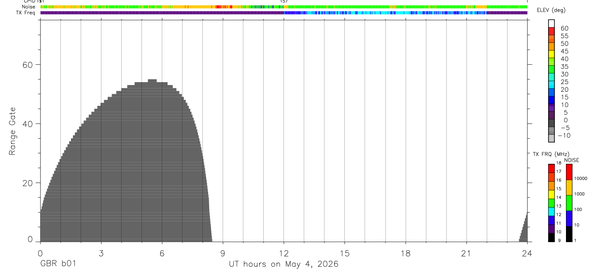Click the yellow swatch in the TX FRQ legend
The height and width of the screenshot is (274, 593).
[551, 194]
